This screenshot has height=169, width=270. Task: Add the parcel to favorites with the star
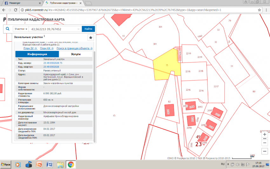coord(91,38)
